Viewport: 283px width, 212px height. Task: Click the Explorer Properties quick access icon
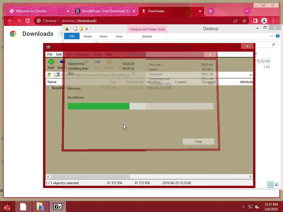(x=75, y=28)
